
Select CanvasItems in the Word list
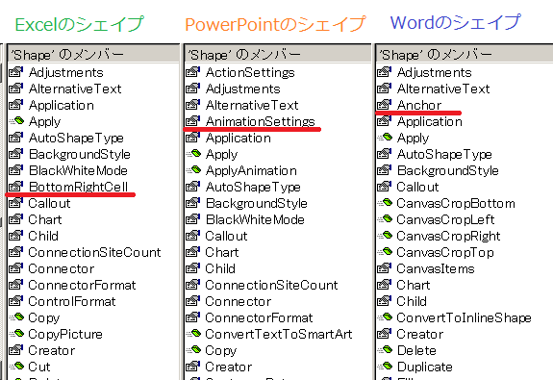pyautogui.click(x=436, y=268)
